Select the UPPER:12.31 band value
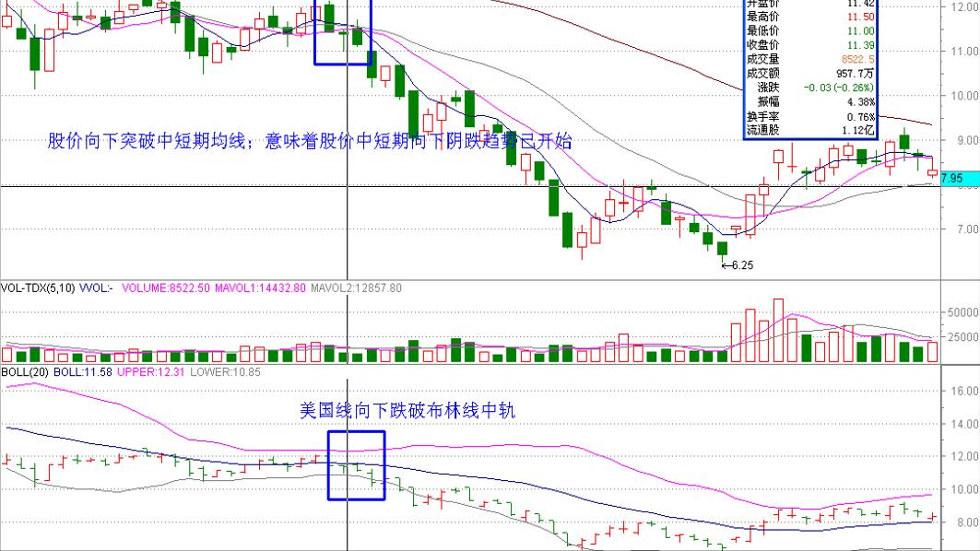 pos(150,371)
